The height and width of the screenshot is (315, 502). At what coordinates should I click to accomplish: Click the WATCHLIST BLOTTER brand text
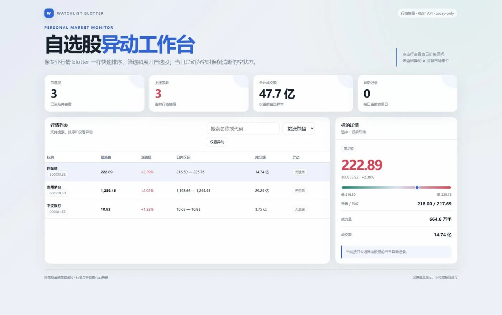pyautogui.click(x=80, y=13)
